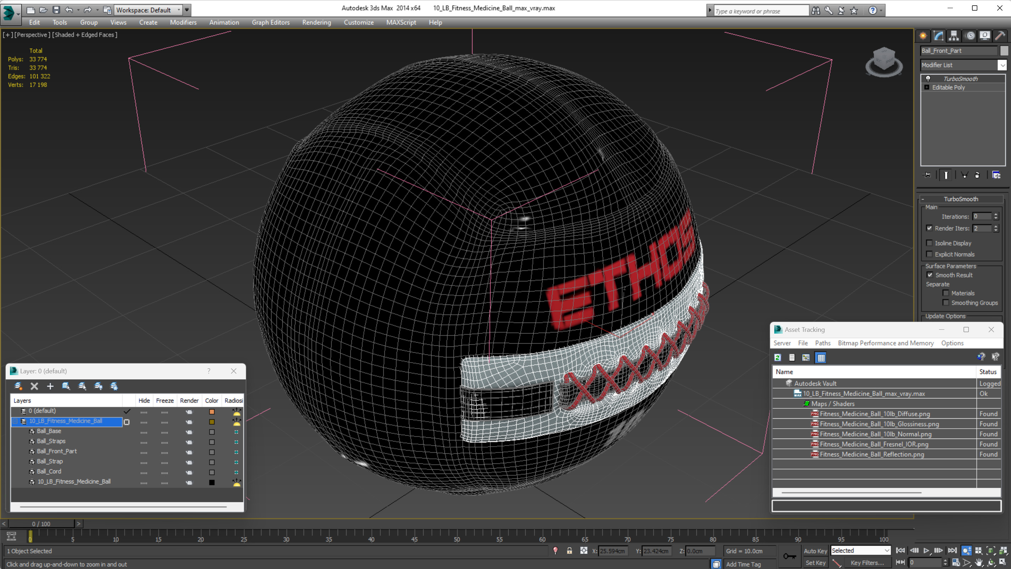The image size is (1011, 569).
Task: Open the Utilities hammer tab
Action: point(1000,36)
